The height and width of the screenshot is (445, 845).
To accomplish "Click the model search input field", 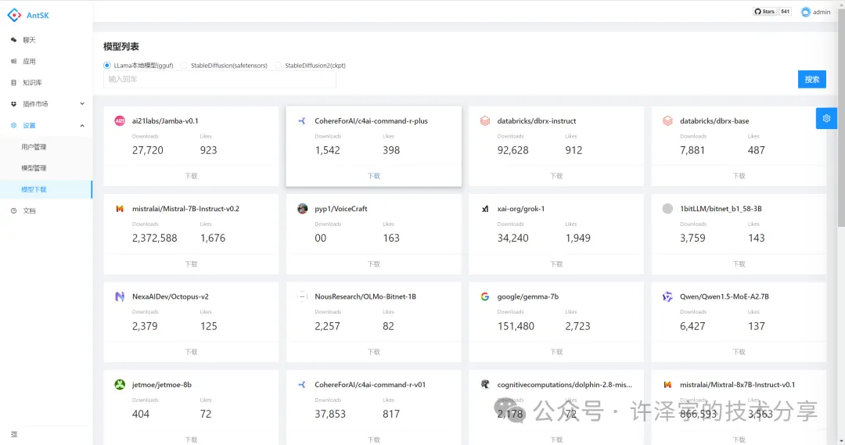I will pyautogui.click(x=219, y=79).
